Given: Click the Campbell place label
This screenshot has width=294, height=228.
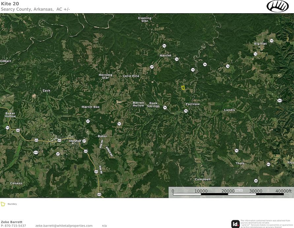Looking at the screenshot, I should (202, 179).
